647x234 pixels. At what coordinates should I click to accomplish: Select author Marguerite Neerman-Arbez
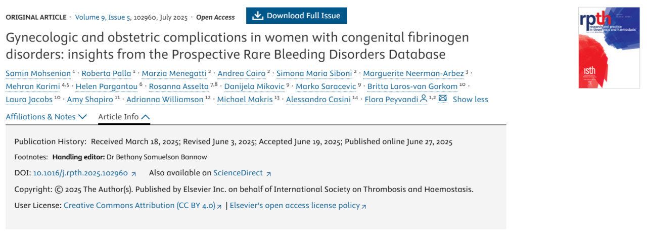(x=413, y=74)
